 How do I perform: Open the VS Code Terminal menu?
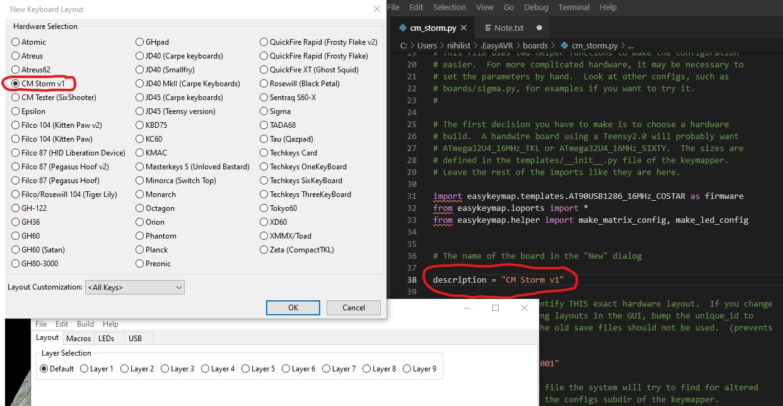(574, 8)
